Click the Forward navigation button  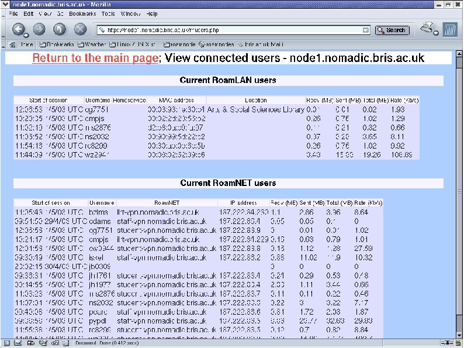[x=39, y=29]
